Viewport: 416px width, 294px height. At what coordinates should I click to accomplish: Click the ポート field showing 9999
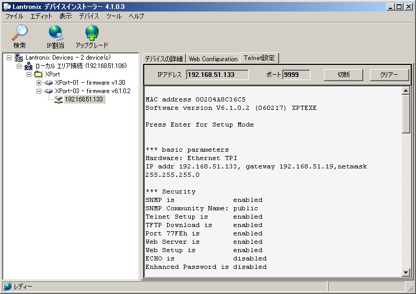coord(296,75)
